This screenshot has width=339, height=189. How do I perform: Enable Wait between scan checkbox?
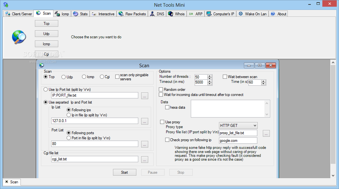(225, 77)
